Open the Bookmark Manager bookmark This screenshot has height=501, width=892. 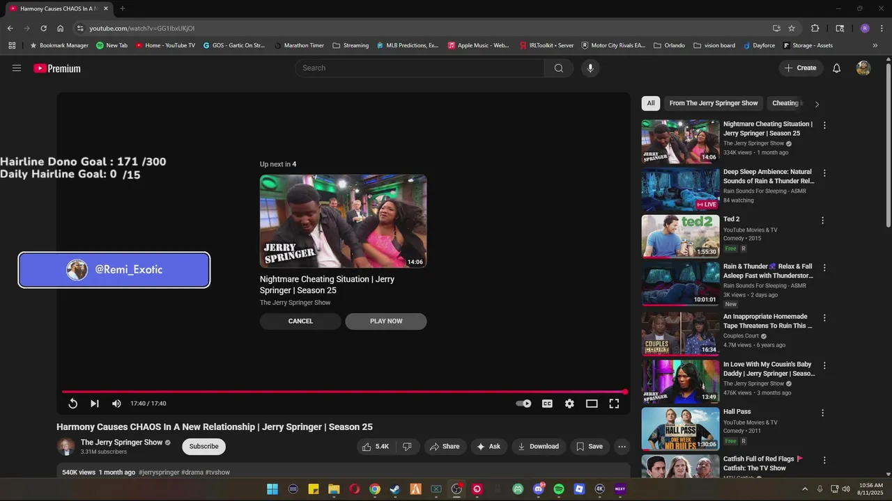(59, 45)
